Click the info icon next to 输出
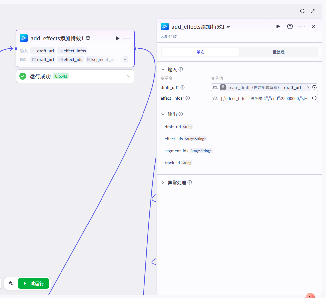The height and width of the screenshot is (298, 326). pyautogui.click(x=181, y=114)
